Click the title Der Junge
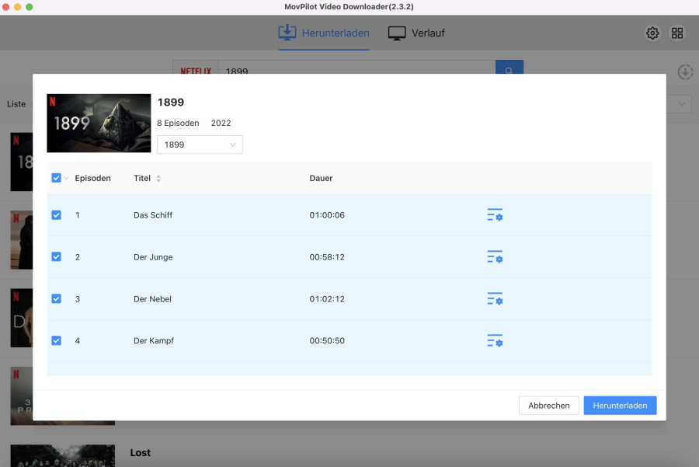This screenshot has height=467, width=699. click(x=153, y=257)
